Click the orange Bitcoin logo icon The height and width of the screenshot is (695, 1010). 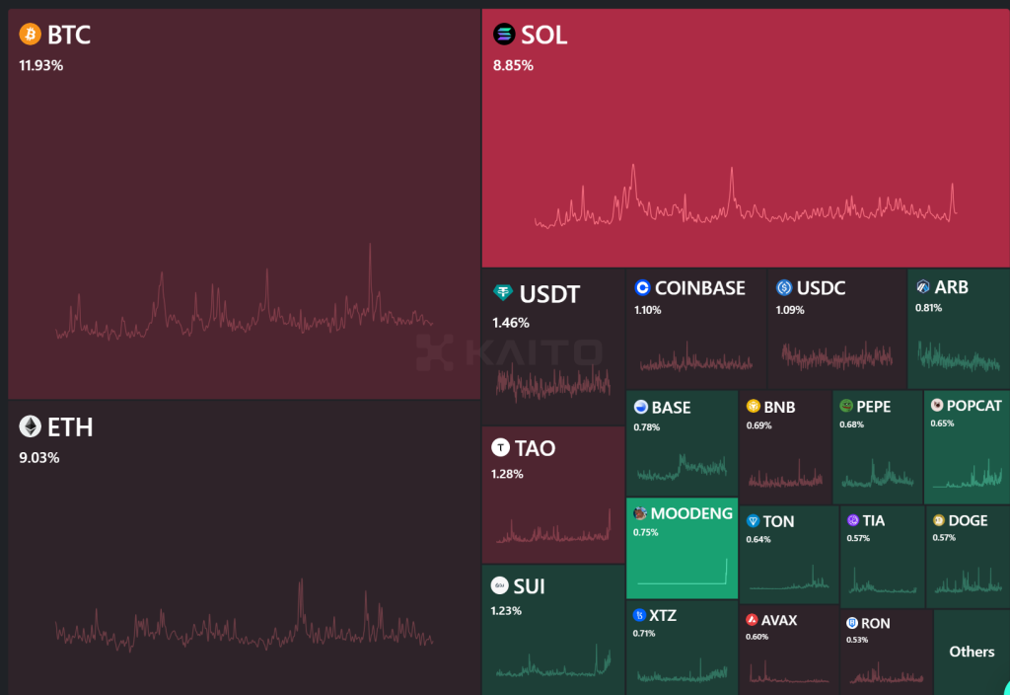point(31,36)
